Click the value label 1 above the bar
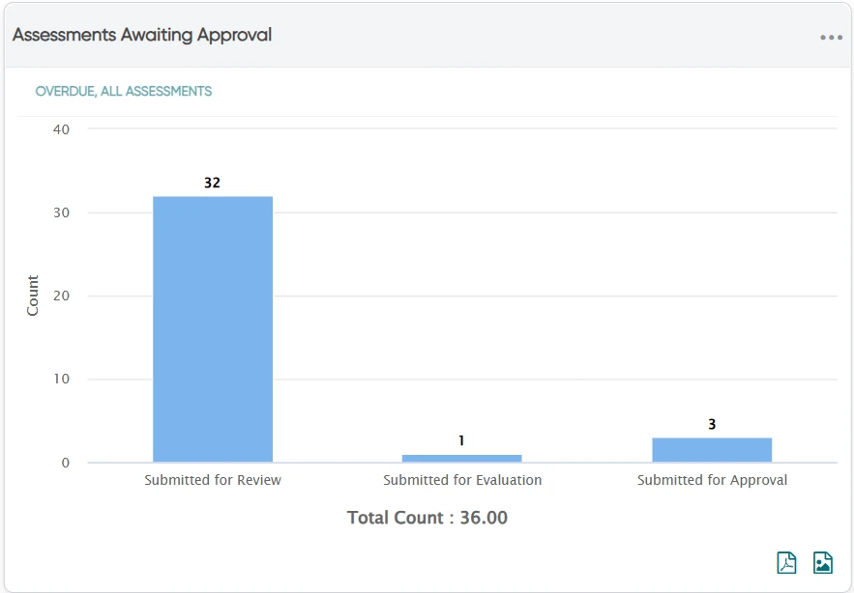This screenshot has height=593, width=854. pos(461,440)
